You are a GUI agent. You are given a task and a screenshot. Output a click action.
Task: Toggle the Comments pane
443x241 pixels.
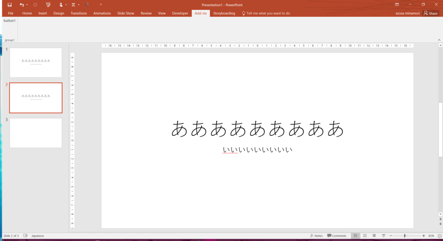337,236
